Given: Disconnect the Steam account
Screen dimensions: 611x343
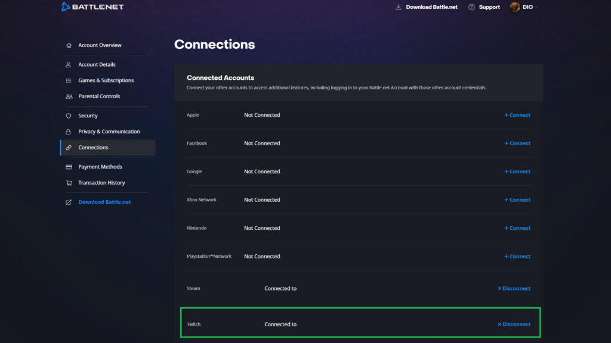Looking at the screenshot, I should tap(514, 288).
